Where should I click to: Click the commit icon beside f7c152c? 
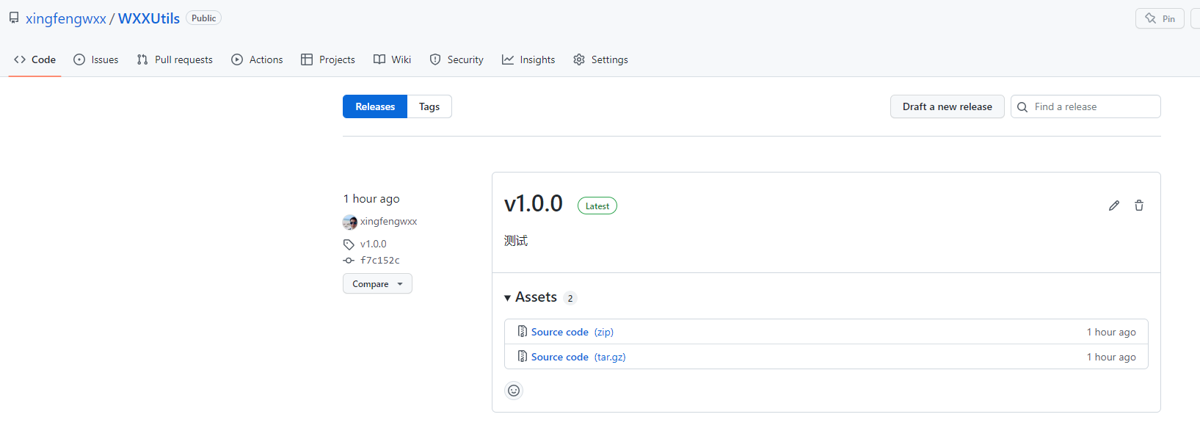point(349,261)
